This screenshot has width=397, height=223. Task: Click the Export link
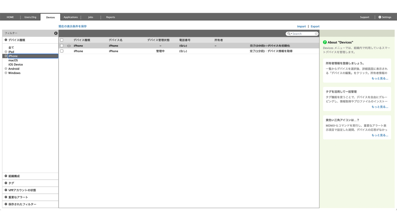point(315,26)
